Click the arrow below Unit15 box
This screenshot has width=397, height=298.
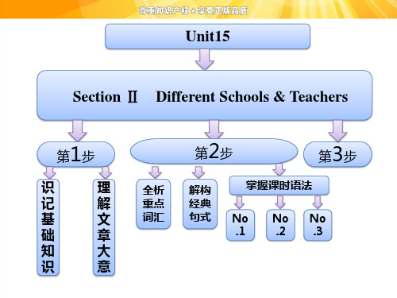(x=205, y=60)
